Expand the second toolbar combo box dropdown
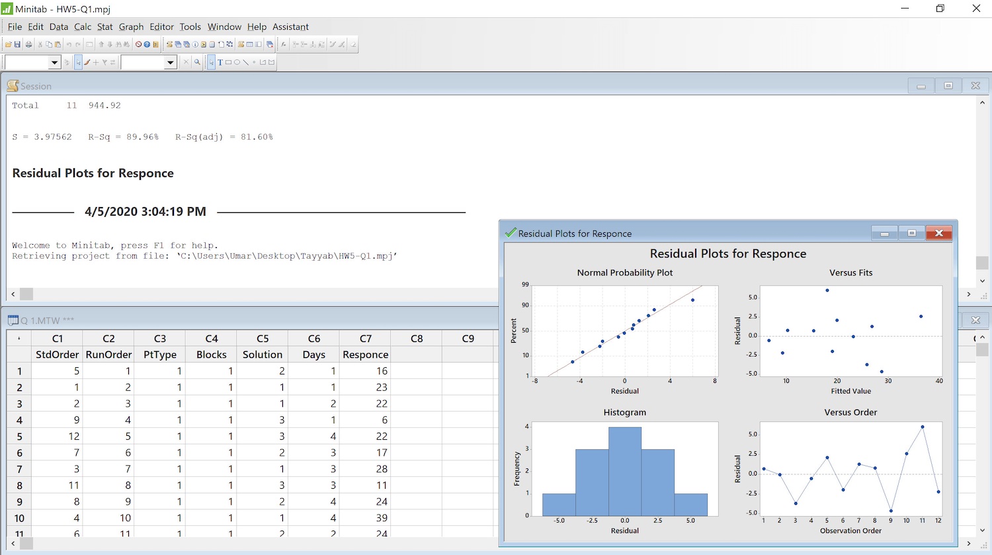This screenshot has height=555, width=992. coord(171,62)
